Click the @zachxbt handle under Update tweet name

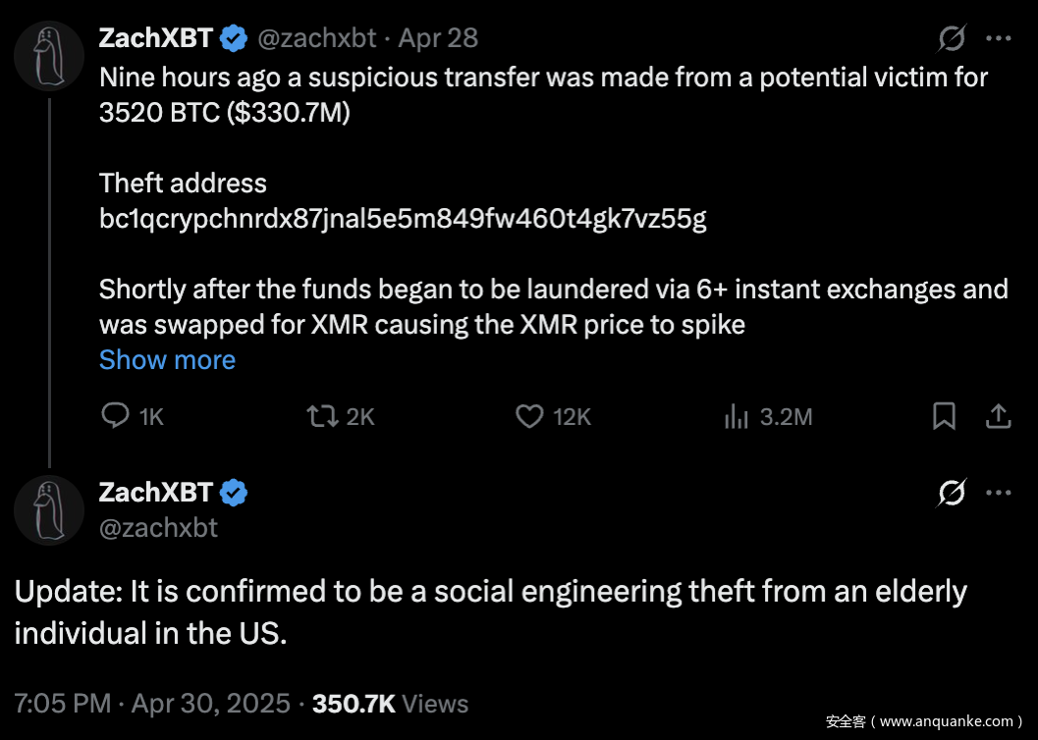point(158,527)
